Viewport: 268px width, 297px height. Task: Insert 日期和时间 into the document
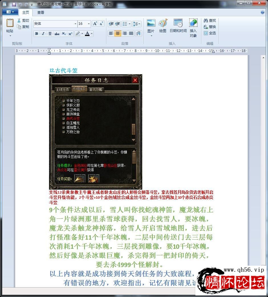(178, 26)
